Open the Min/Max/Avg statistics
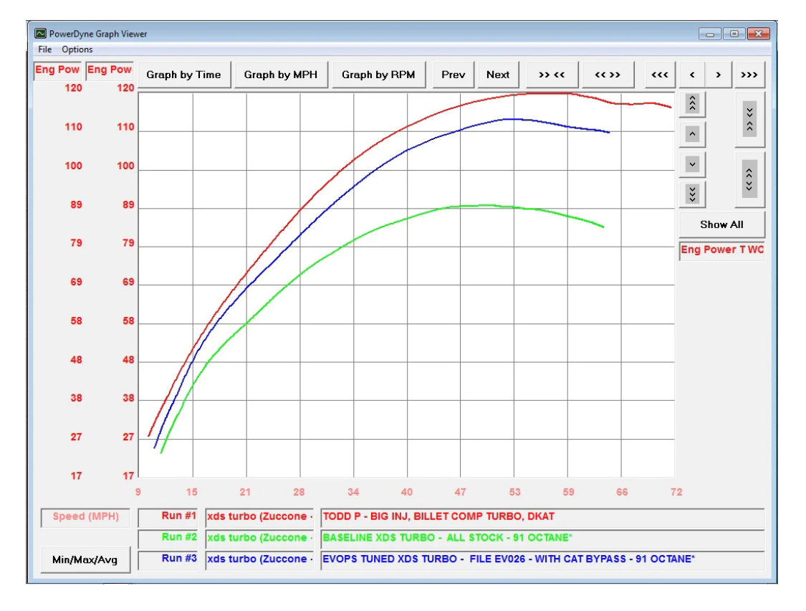The width and height of the screenshot is (806, 611). pos(86,560)
